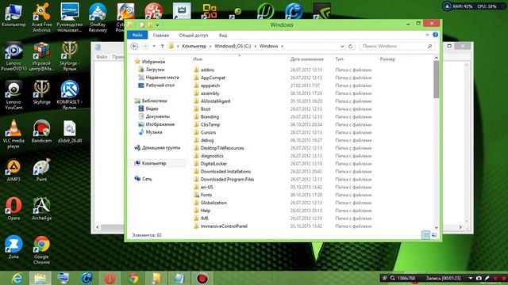Open the recorder panel dropdown arrow

point(471,278)
